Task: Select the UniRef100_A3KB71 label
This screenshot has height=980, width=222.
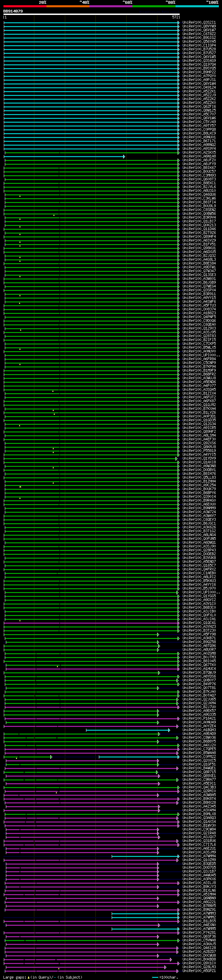Action: tap(199, 638)
